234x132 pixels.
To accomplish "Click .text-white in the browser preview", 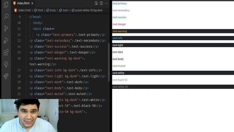I will [118, 73].
